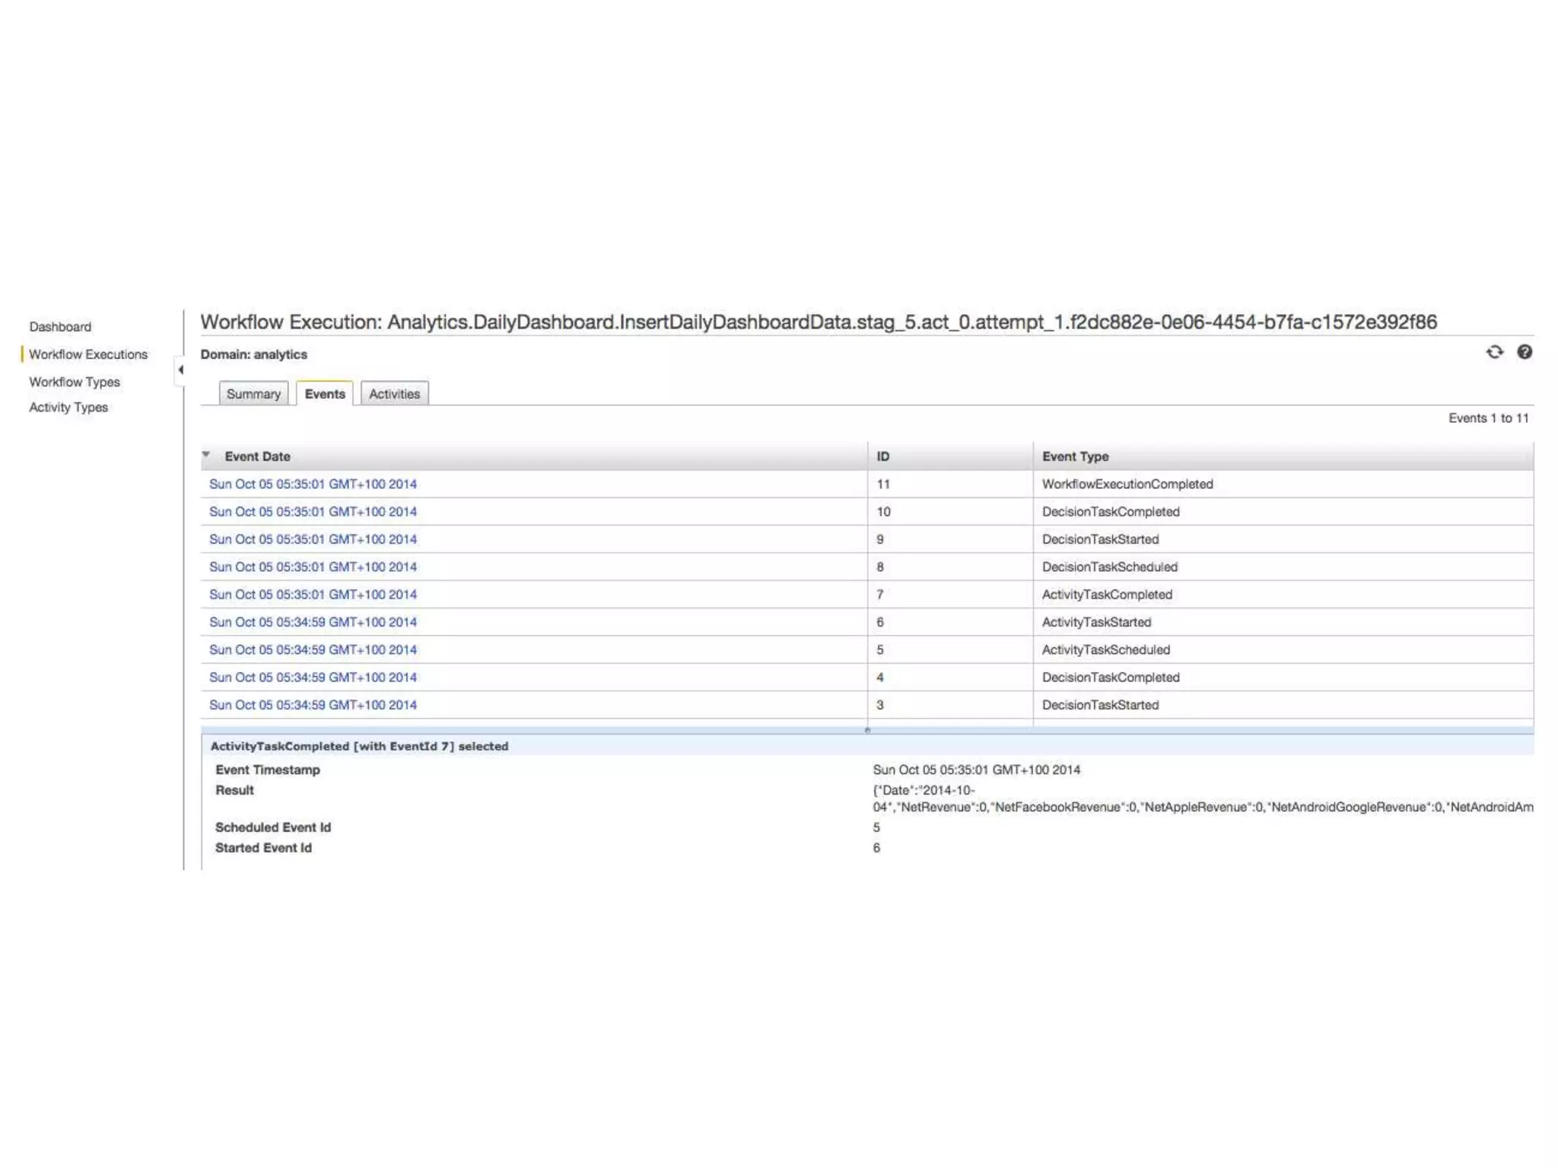The height and width of the screenshot is (1168, 1558).
Task: Open Activity Types in sidebar
Action: 68,408
